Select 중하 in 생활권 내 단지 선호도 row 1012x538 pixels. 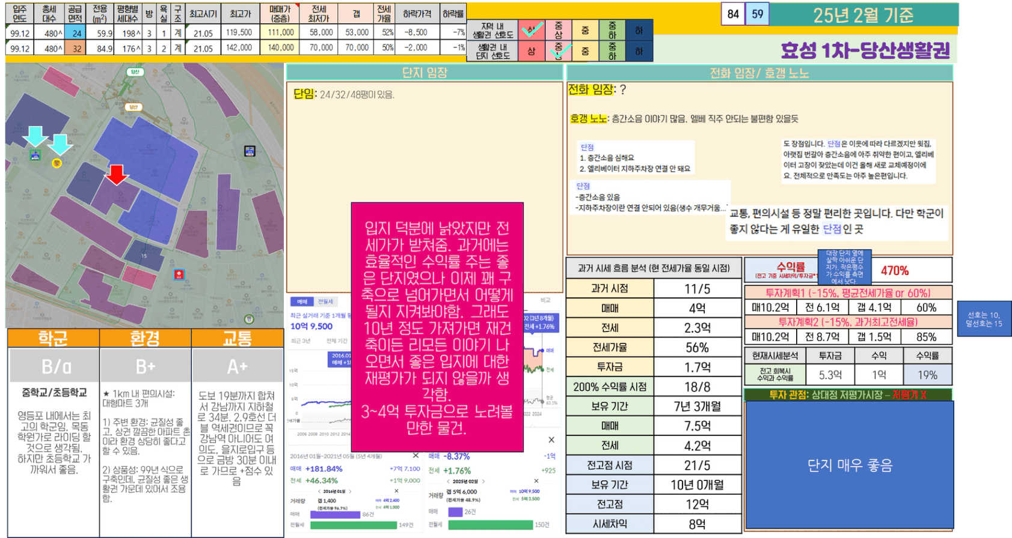coord(612,51)
